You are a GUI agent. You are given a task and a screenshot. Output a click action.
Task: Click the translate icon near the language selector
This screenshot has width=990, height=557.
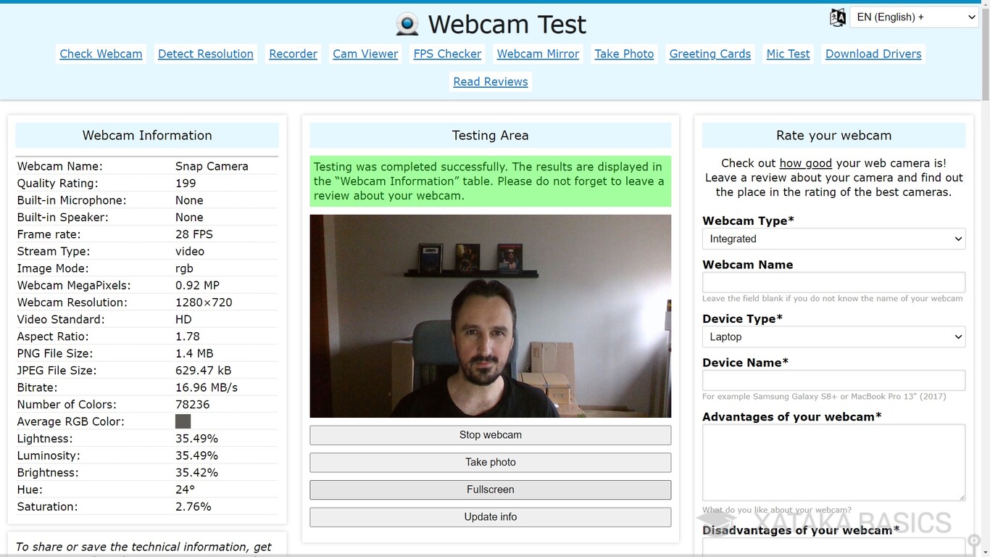tap(837, 17)
